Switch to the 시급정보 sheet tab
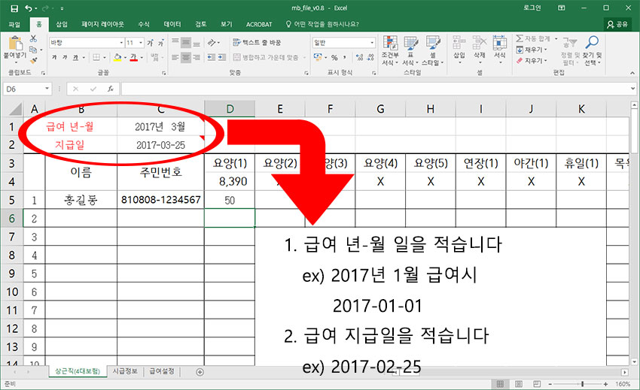The height and width of the screenshot is (390, 640). tap(124, 371)
